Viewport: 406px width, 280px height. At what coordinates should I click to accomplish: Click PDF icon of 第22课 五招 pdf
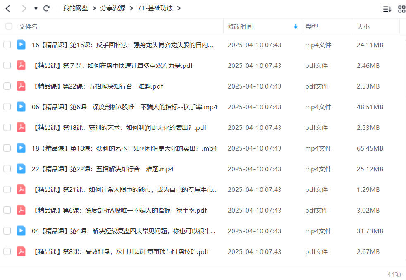pyautogui.click(x=21, y=86)
